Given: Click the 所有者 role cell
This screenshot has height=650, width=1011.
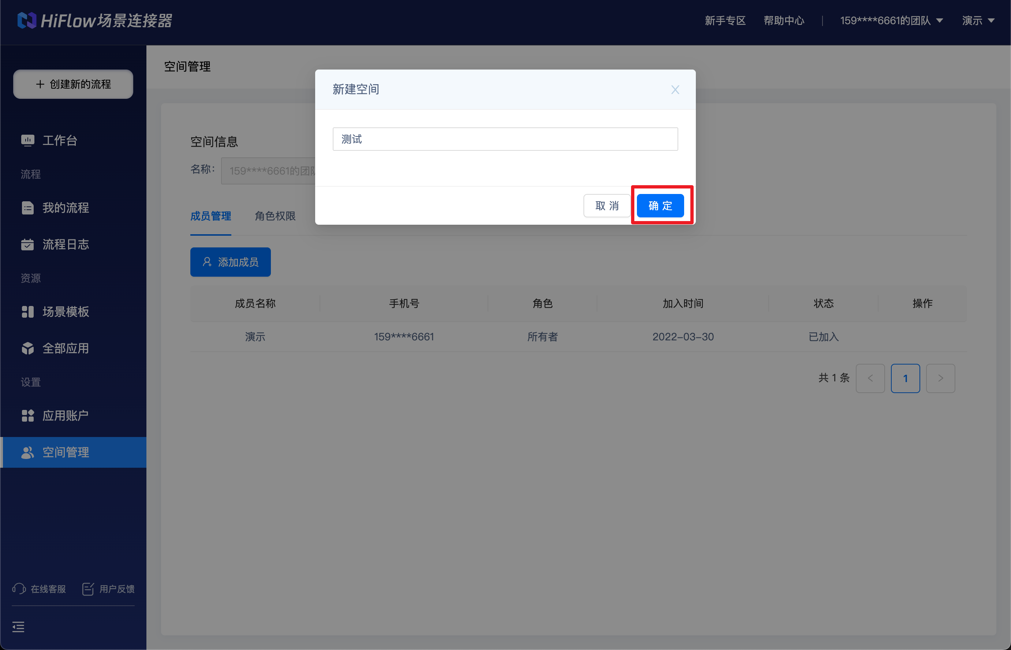Looking at the screenshot, I should pyautogui.click(x=542, y=337).
